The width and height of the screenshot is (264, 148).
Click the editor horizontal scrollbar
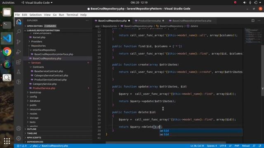[x=165, y=143]
